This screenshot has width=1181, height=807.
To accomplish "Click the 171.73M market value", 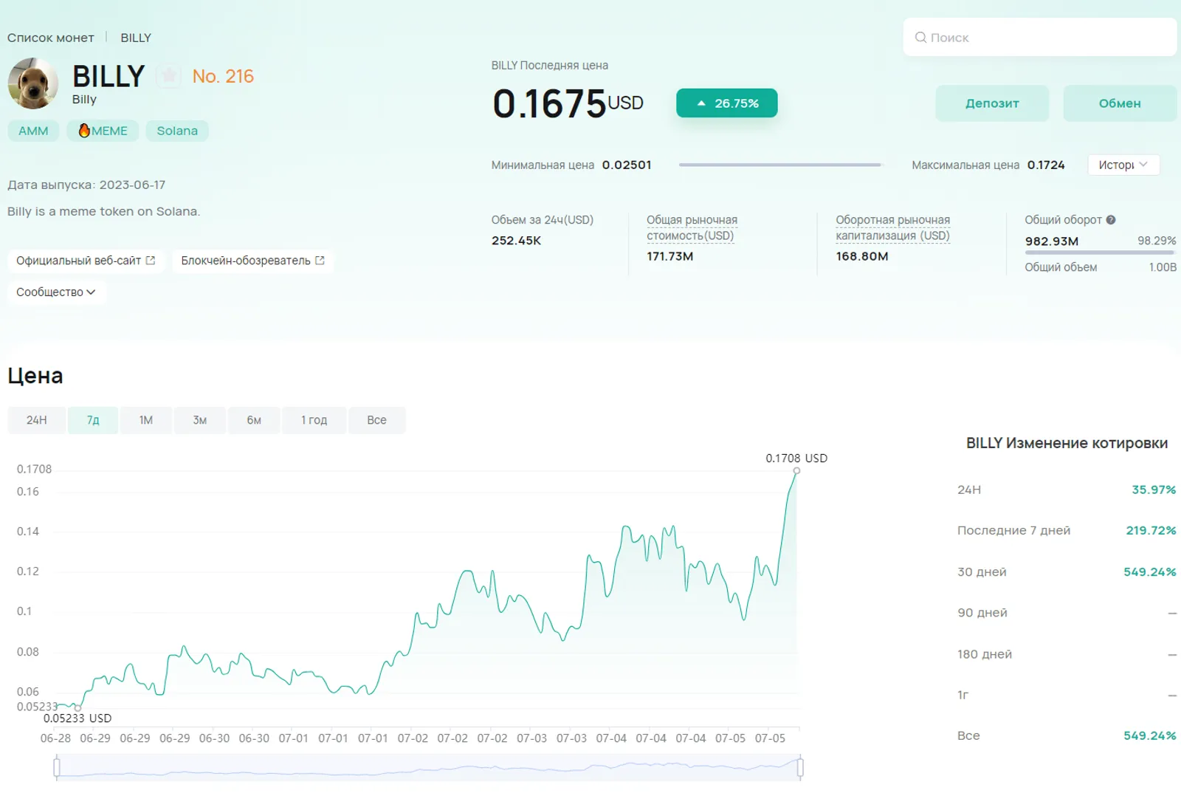I will point(669,256).
